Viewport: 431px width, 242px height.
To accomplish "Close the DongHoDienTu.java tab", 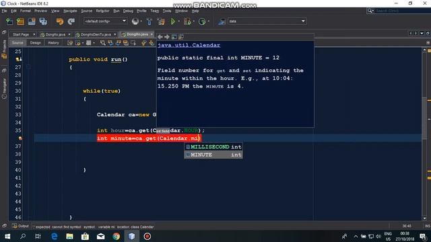I will pyautogui.click(x=115, y=34).
